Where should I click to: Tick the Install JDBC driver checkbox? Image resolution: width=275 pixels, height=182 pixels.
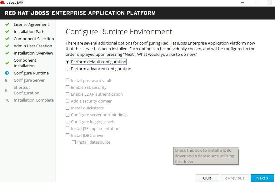tap(67, 135)
